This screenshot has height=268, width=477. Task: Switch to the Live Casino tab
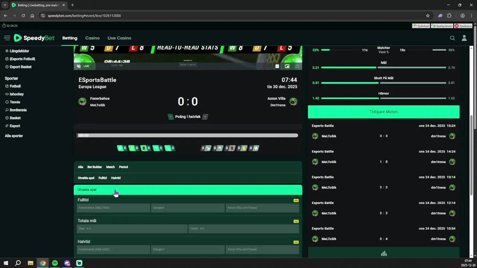(119, 38)
